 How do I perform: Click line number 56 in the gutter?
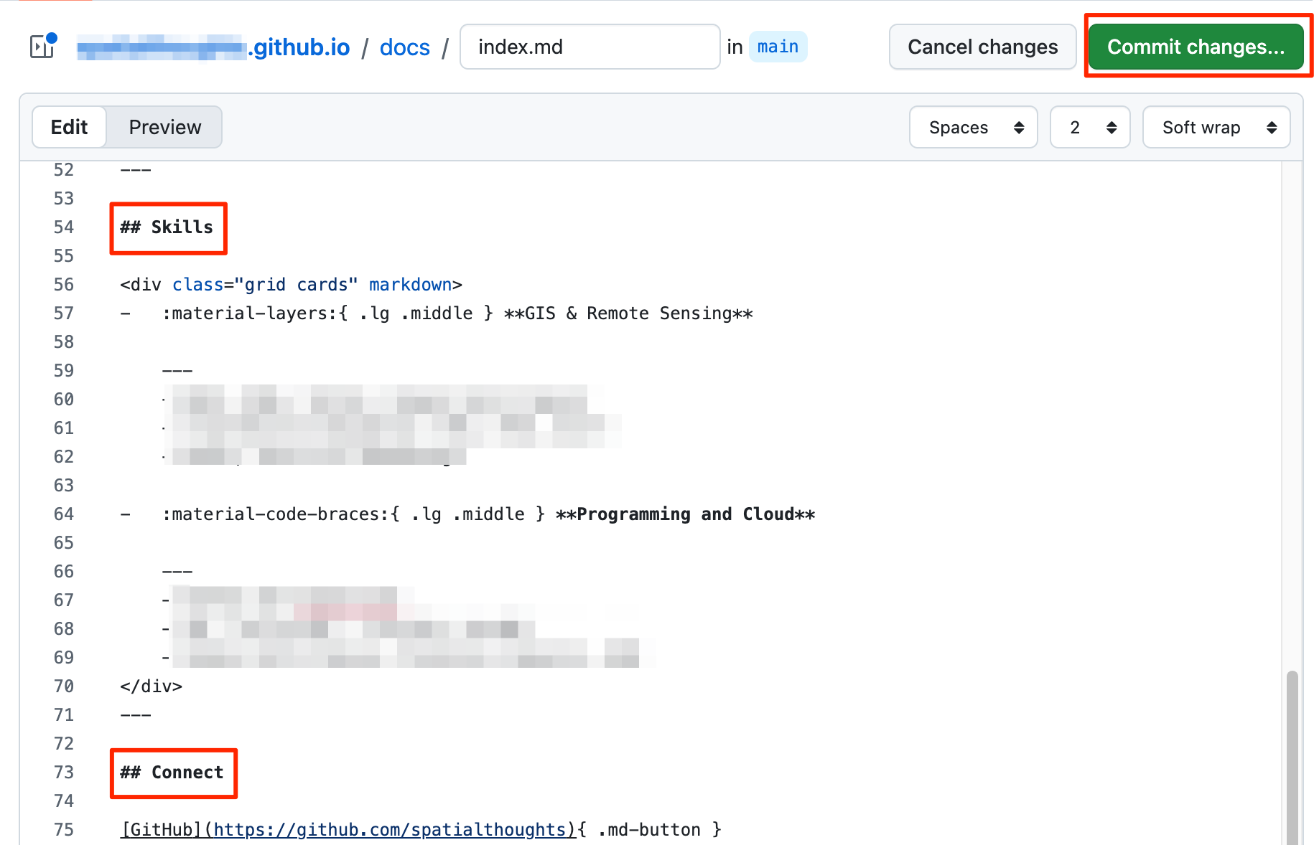tap(64, 285)
